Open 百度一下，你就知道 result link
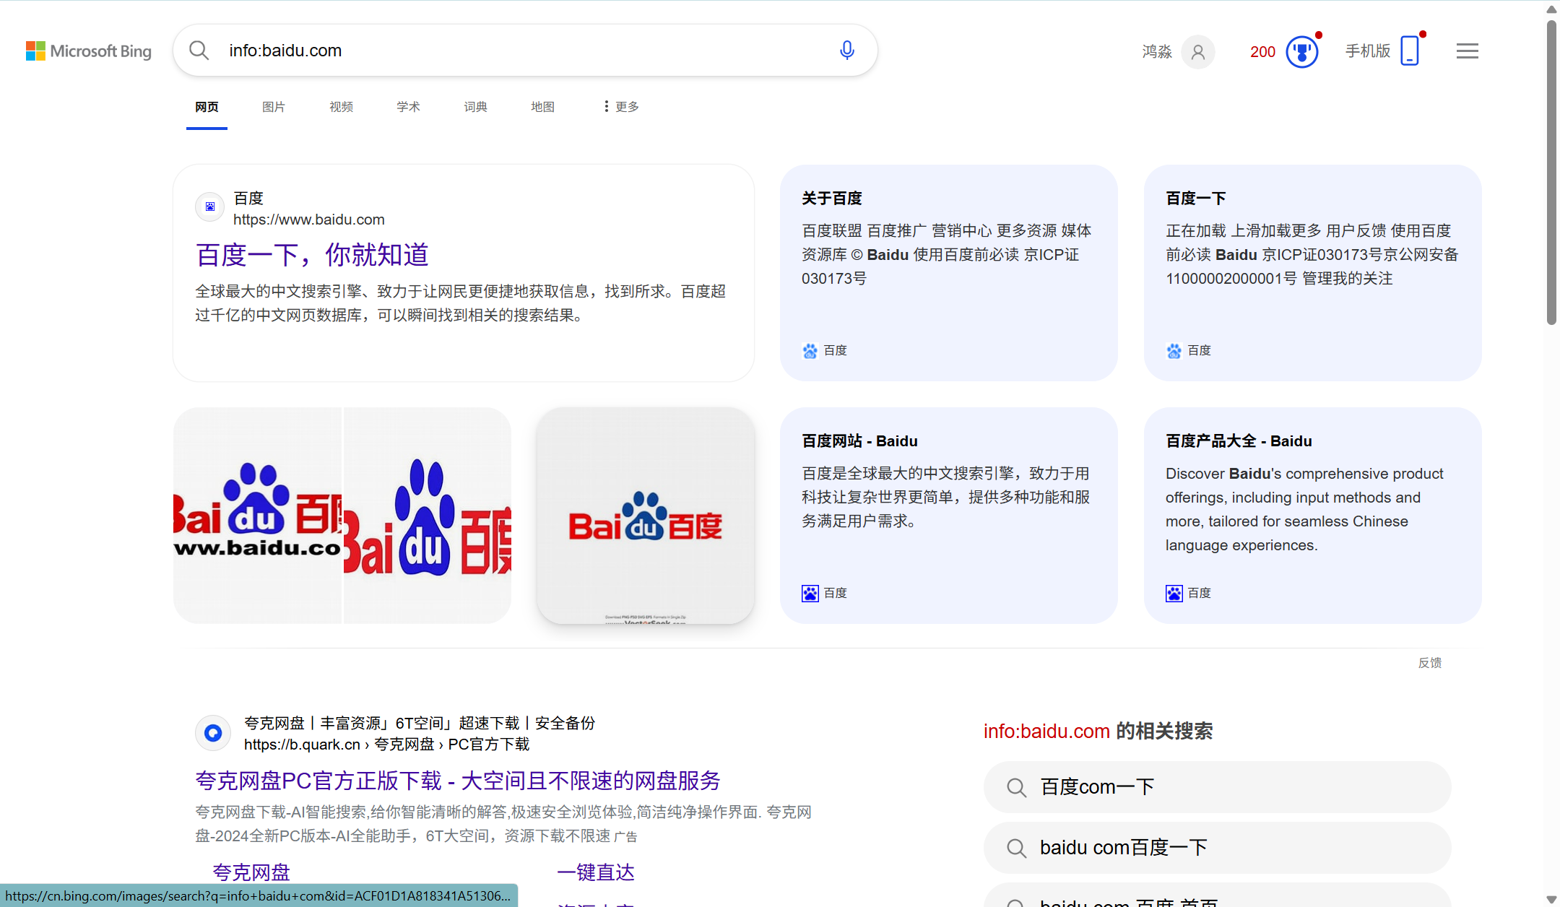 pyautogui.click(x=312, y=255)
